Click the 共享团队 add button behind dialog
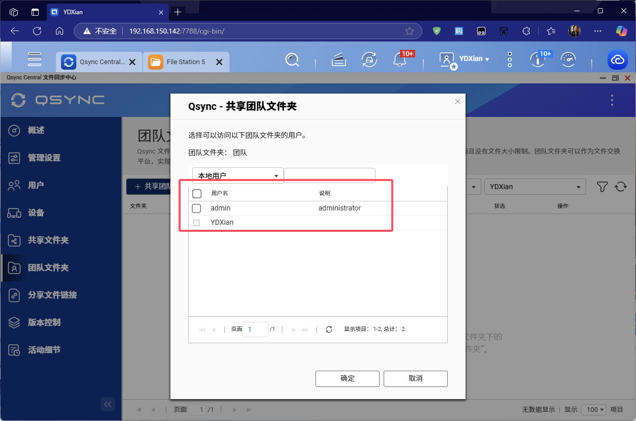 point(149,187)
